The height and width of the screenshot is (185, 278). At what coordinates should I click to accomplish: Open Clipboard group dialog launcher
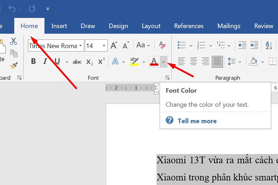pyautogui.click(x=20, y=78)
